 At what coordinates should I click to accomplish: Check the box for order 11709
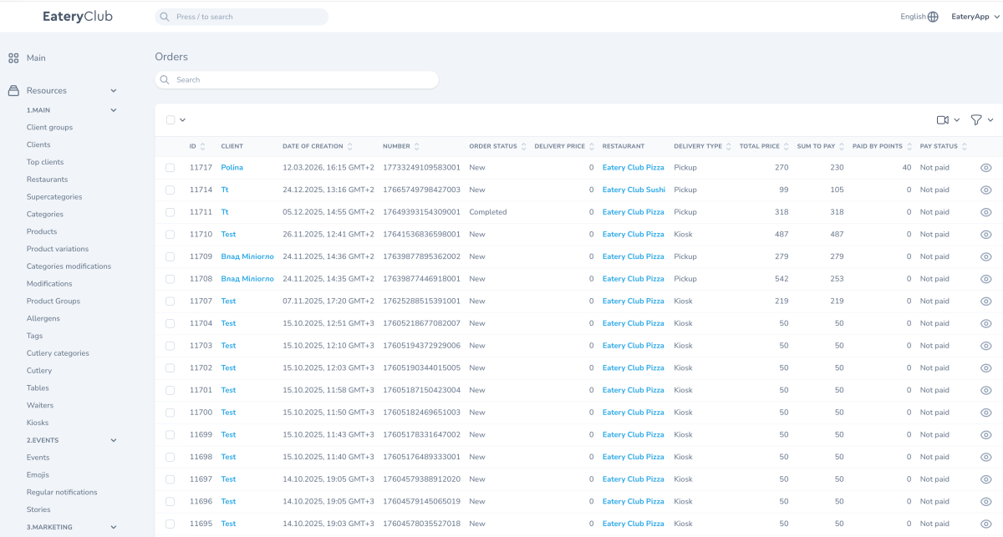tap(171, 256)
